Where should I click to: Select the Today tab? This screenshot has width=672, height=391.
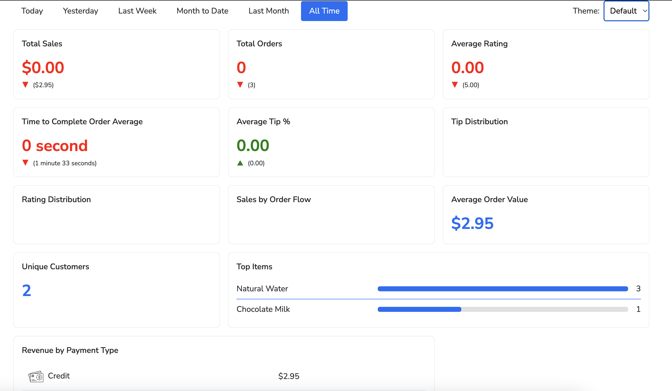tap(32, 11)
